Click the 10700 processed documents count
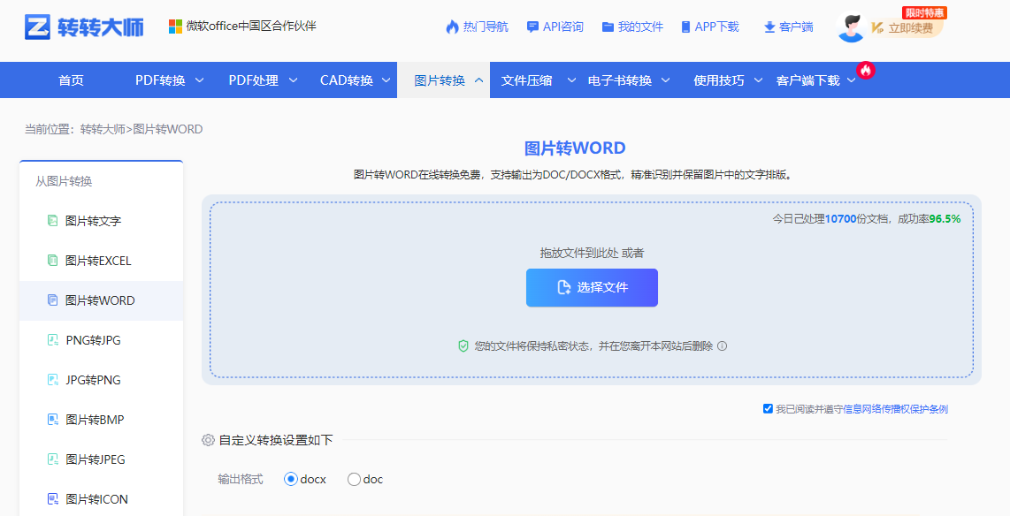The height and width of the screenshot is (516, 1010). click(x=840, y=219)
